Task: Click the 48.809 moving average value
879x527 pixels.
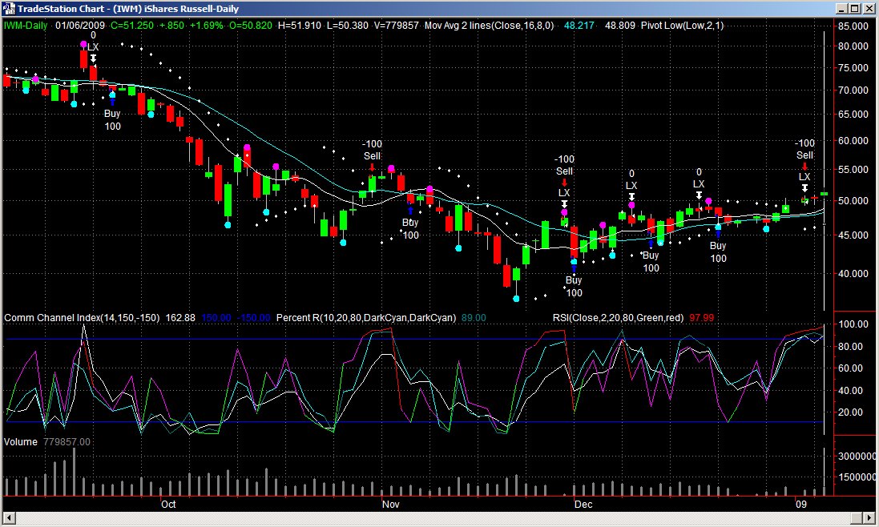Action: click(x=620, y=26)
